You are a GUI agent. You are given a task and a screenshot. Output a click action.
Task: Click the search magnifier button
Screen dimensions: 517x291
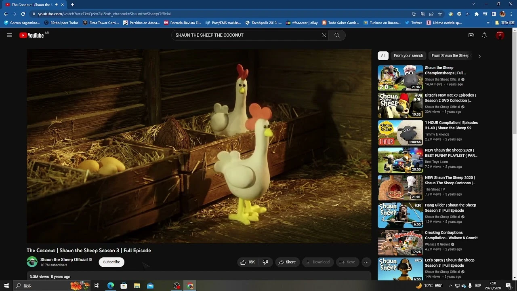point(337,35)
